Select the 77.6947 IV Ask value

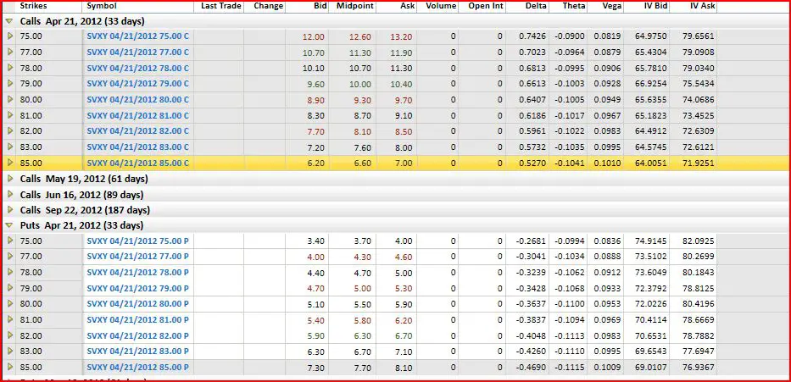[x=698, y=352]
